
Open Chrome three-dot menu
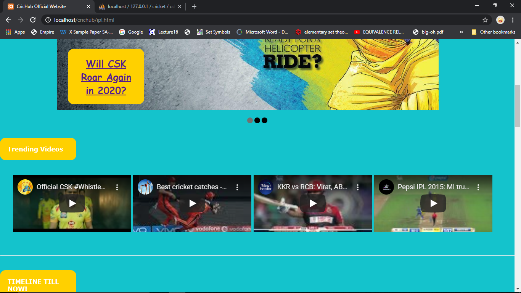[513, 20]
